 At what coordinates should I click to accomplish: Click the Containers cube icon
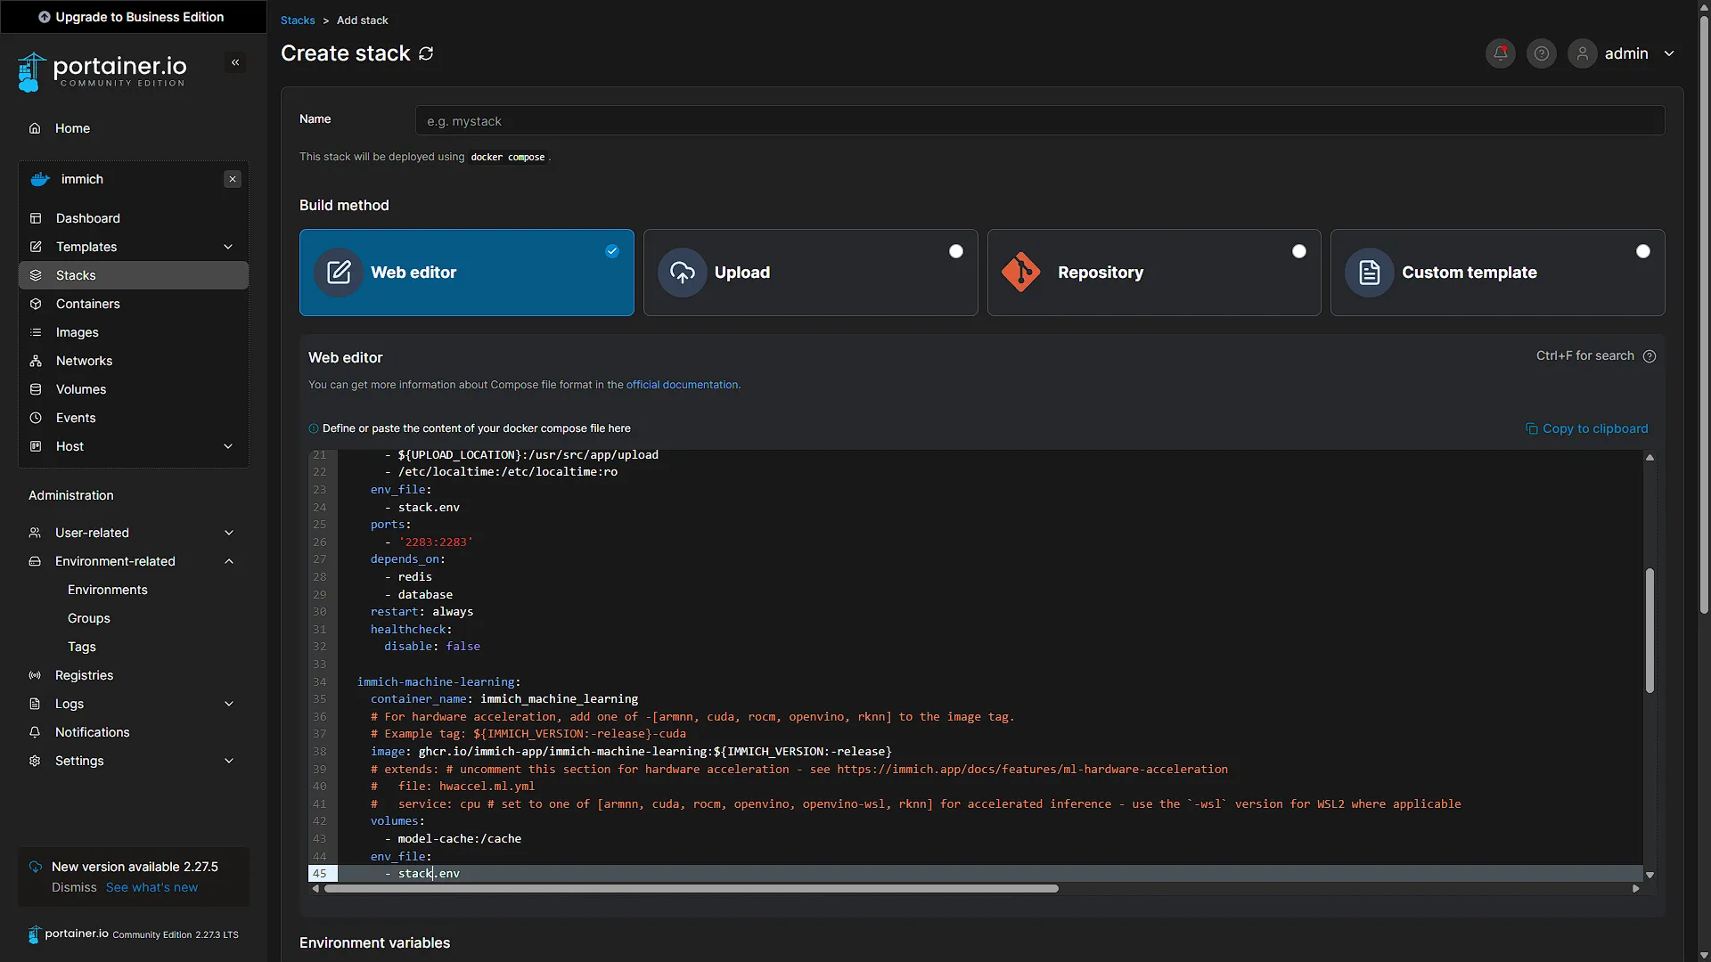pos(36,304)
